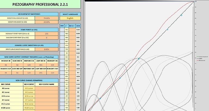The image size is (209, 111).
Task: Click the L* column header
Action: (67, 26)
